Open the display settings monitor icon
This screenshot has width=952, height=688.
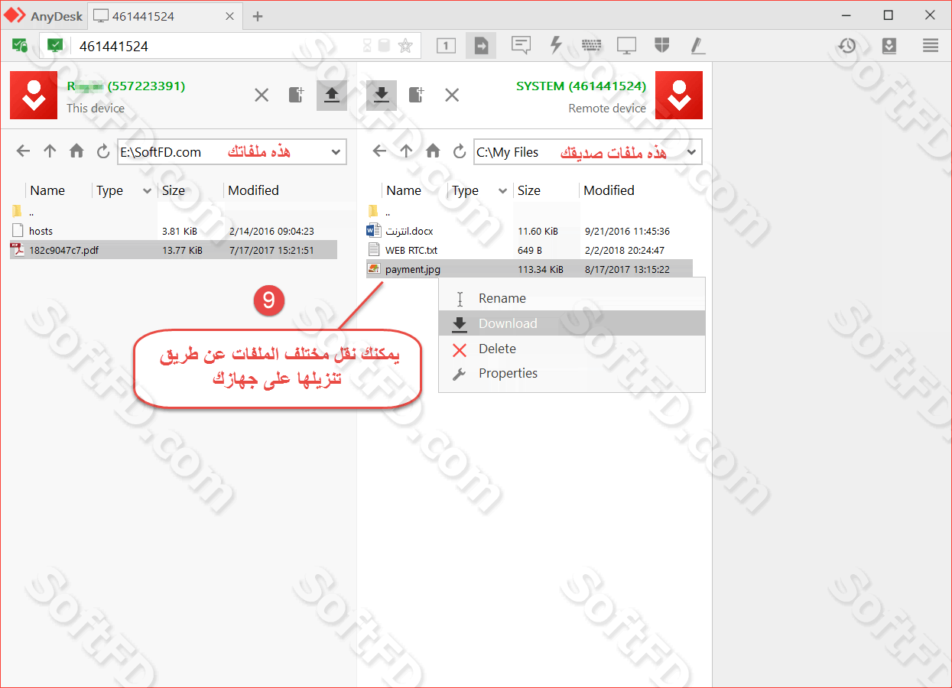(x=626, y=46)
